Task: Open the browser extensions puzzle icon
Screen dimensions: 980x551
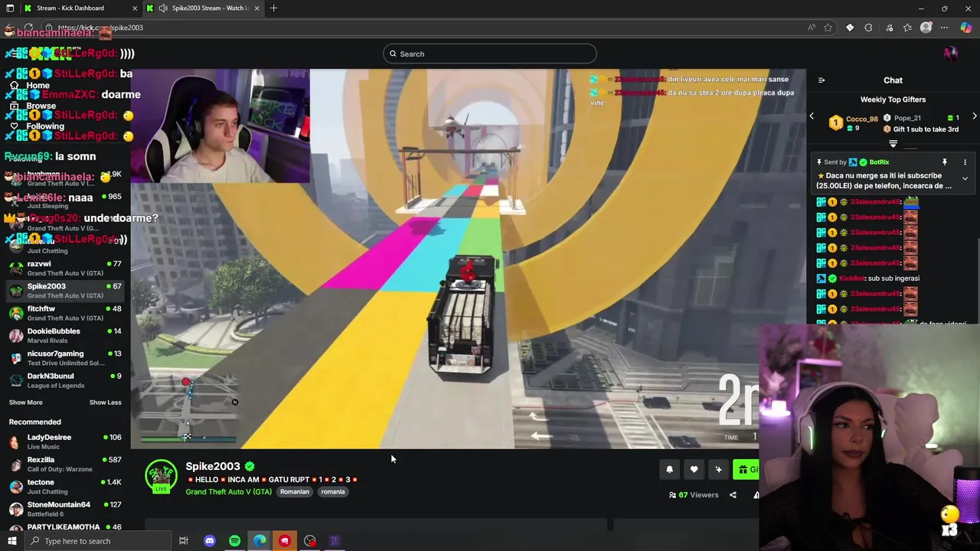Action: (868, 28)
